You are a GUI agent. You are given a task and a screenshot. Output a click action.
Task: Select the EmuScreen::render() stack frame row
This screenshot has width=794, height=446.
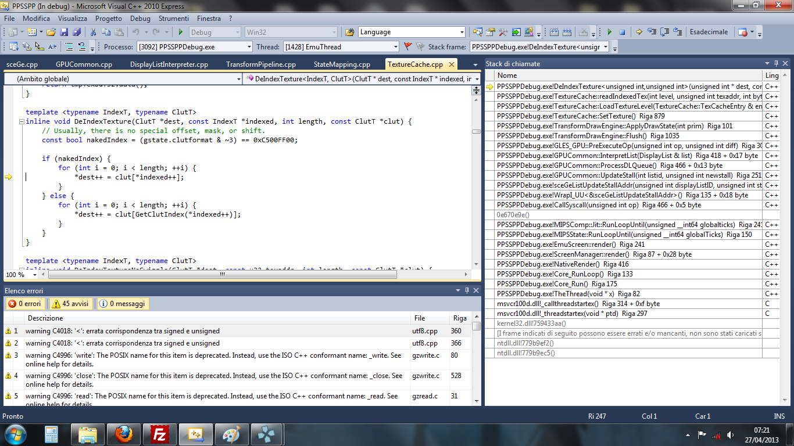pos(628,244)
